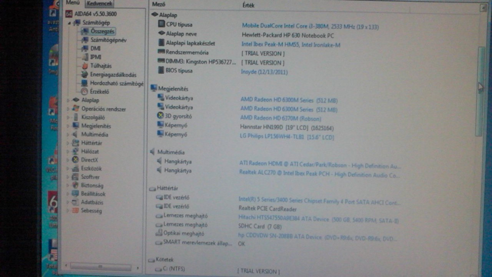Screen dimensions: 492x277
Task: Click the Kötetek section header icon
Action: pos(151,260)
